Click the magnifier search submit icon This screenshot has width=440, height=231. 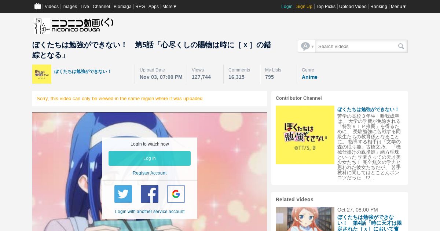coord(401,46)
